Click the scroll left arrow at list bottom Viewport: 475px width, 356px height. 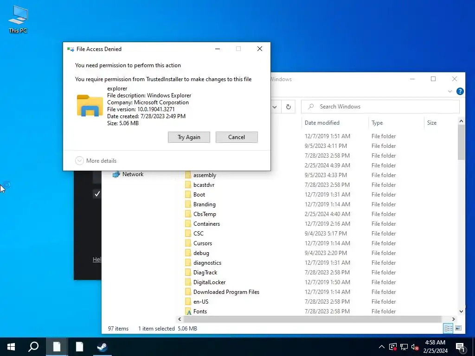click(x=180, y=319)
